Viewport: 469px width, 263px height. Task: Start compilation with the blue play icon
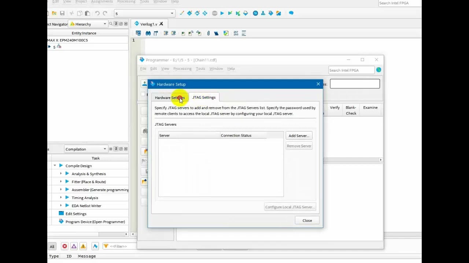(x=222, y=14)
